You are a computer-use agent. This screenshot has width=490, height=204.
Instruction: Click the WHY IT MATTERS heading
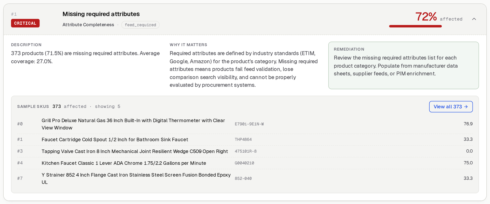[x=188, y=45]
